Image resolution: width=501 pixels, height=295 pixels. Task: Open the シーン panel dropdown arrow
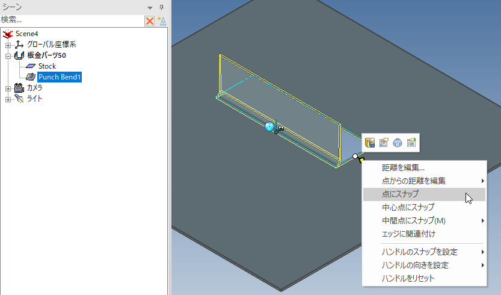(150, 7)
